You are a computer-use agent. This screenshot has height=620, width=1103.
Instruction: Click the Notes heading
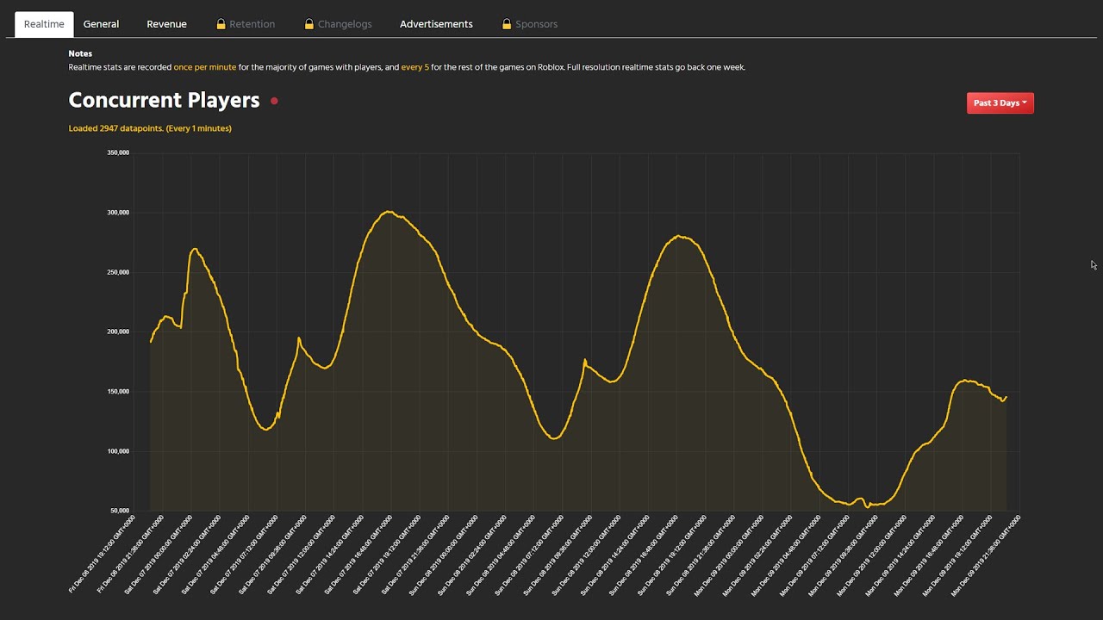80,53
